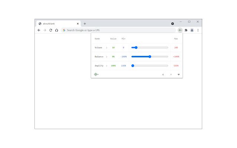
Task: Click the Google G icon in address bar
Action: [64, 30]
